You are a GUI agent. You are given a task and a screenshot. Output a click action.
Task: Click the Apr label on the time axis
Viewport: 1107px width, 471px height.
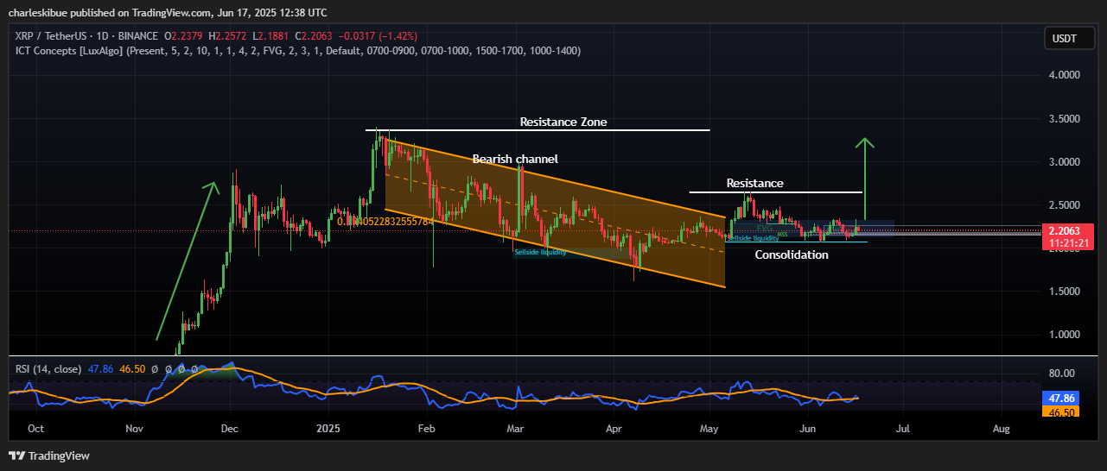tap(614, 428)
